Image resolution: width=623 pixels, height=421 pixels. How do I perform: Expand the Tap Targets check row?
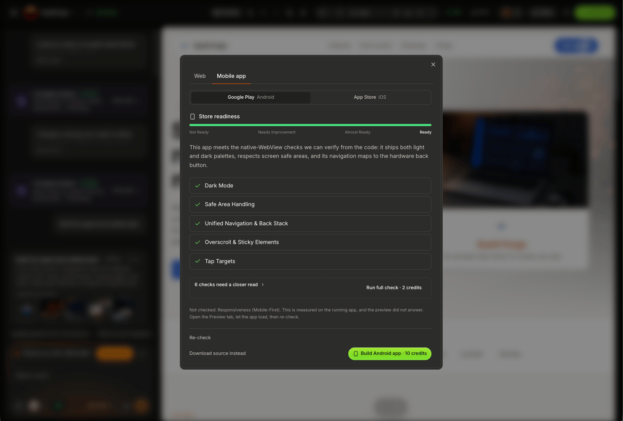point(310,261)
